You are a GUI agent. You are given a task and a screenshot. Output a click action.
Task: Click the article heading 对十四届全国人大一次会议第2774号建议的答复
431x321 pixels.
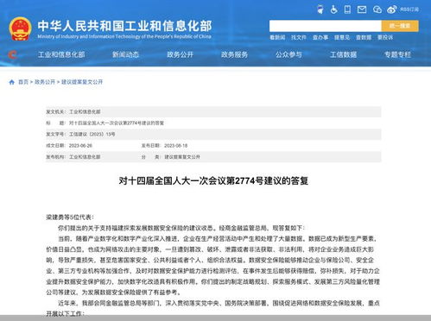point(213,181)
